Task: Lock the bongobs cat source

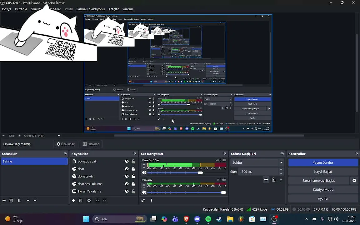Action: 133,161
